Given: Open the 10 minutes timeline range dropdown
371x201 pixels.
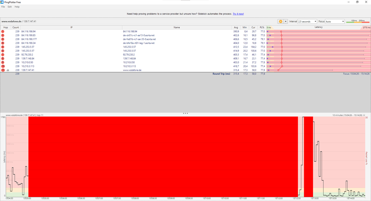Looking at the screenshot, I should 364,115.
